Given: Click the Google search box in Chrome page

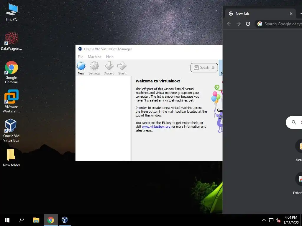Looking at the screenshot, I should 294,122.
